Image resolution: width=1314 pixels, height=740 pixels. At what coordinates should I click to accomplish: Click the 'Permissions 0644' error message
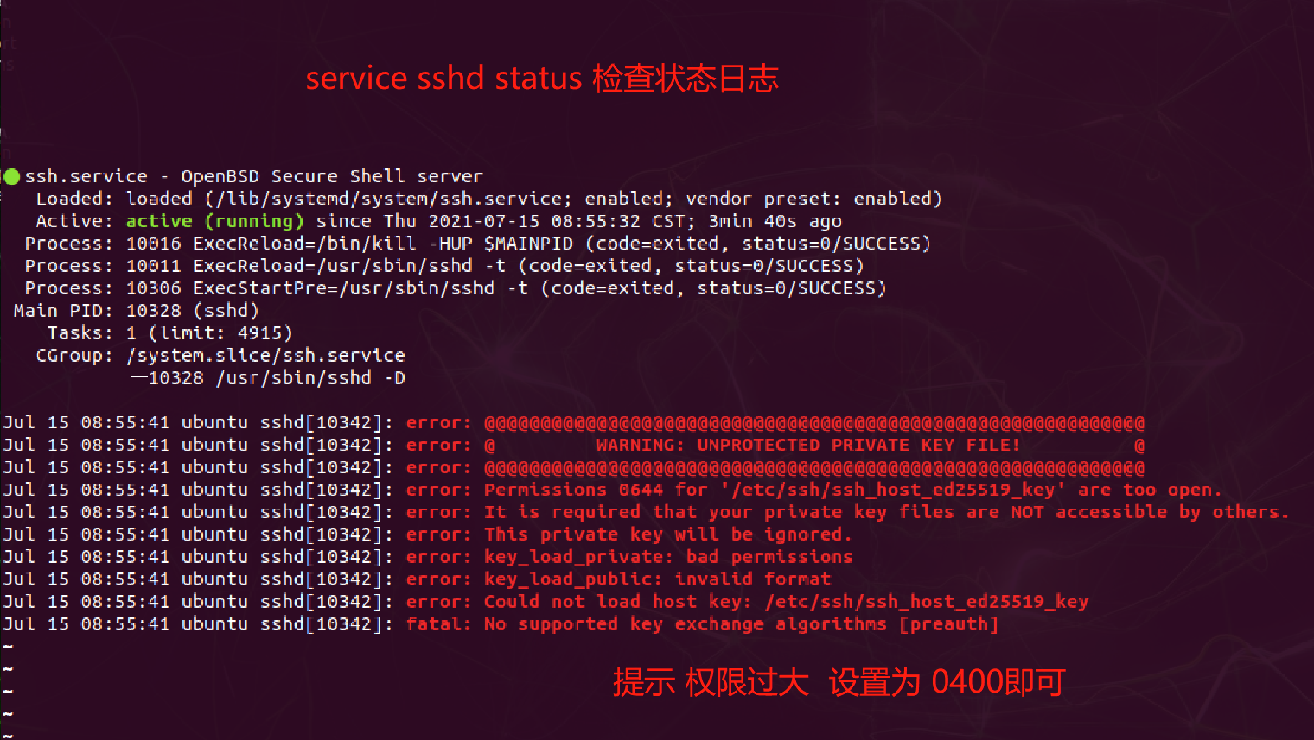(x=853, y=490)
